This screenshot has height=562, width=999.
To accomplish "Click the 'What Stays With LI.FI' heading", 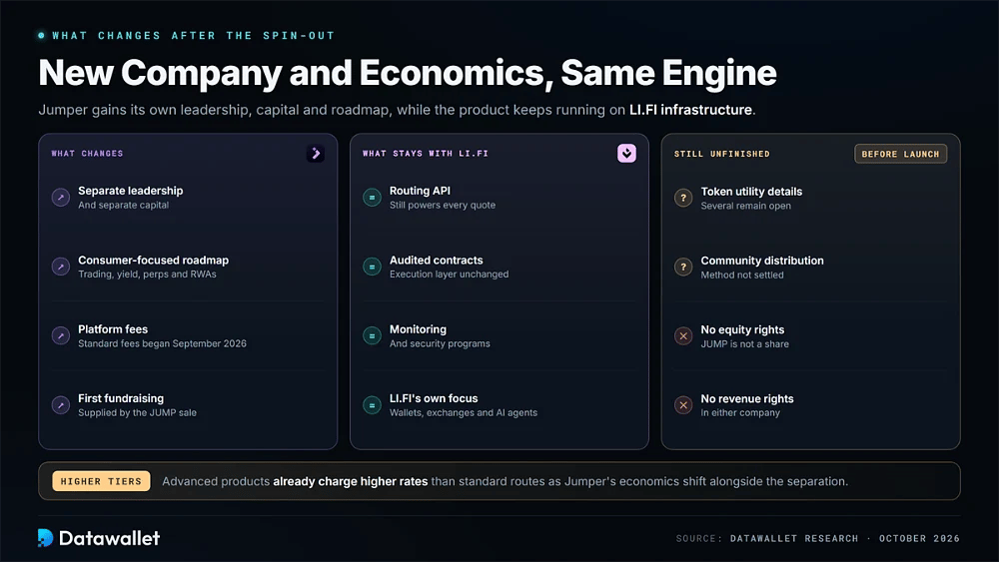I will coord(426,154).
